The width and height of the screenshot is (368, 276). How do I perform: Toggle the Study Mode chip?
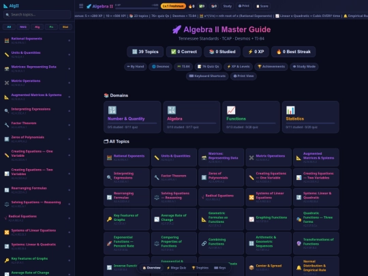(x=304, y=67)
